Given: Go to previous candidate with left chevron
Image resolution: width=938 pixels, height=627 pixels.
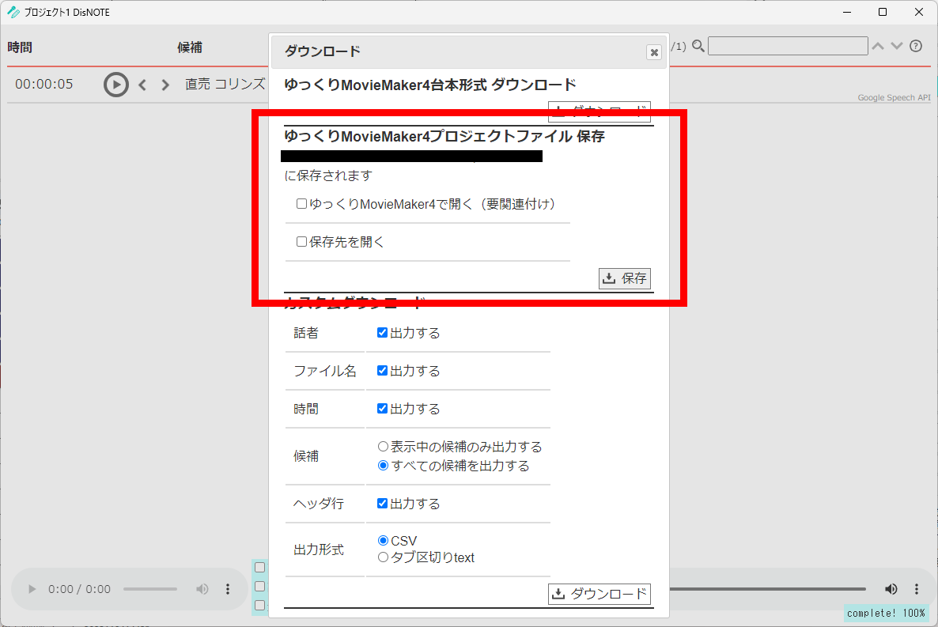Looking at the screenshot, I should tap(142, 85).
